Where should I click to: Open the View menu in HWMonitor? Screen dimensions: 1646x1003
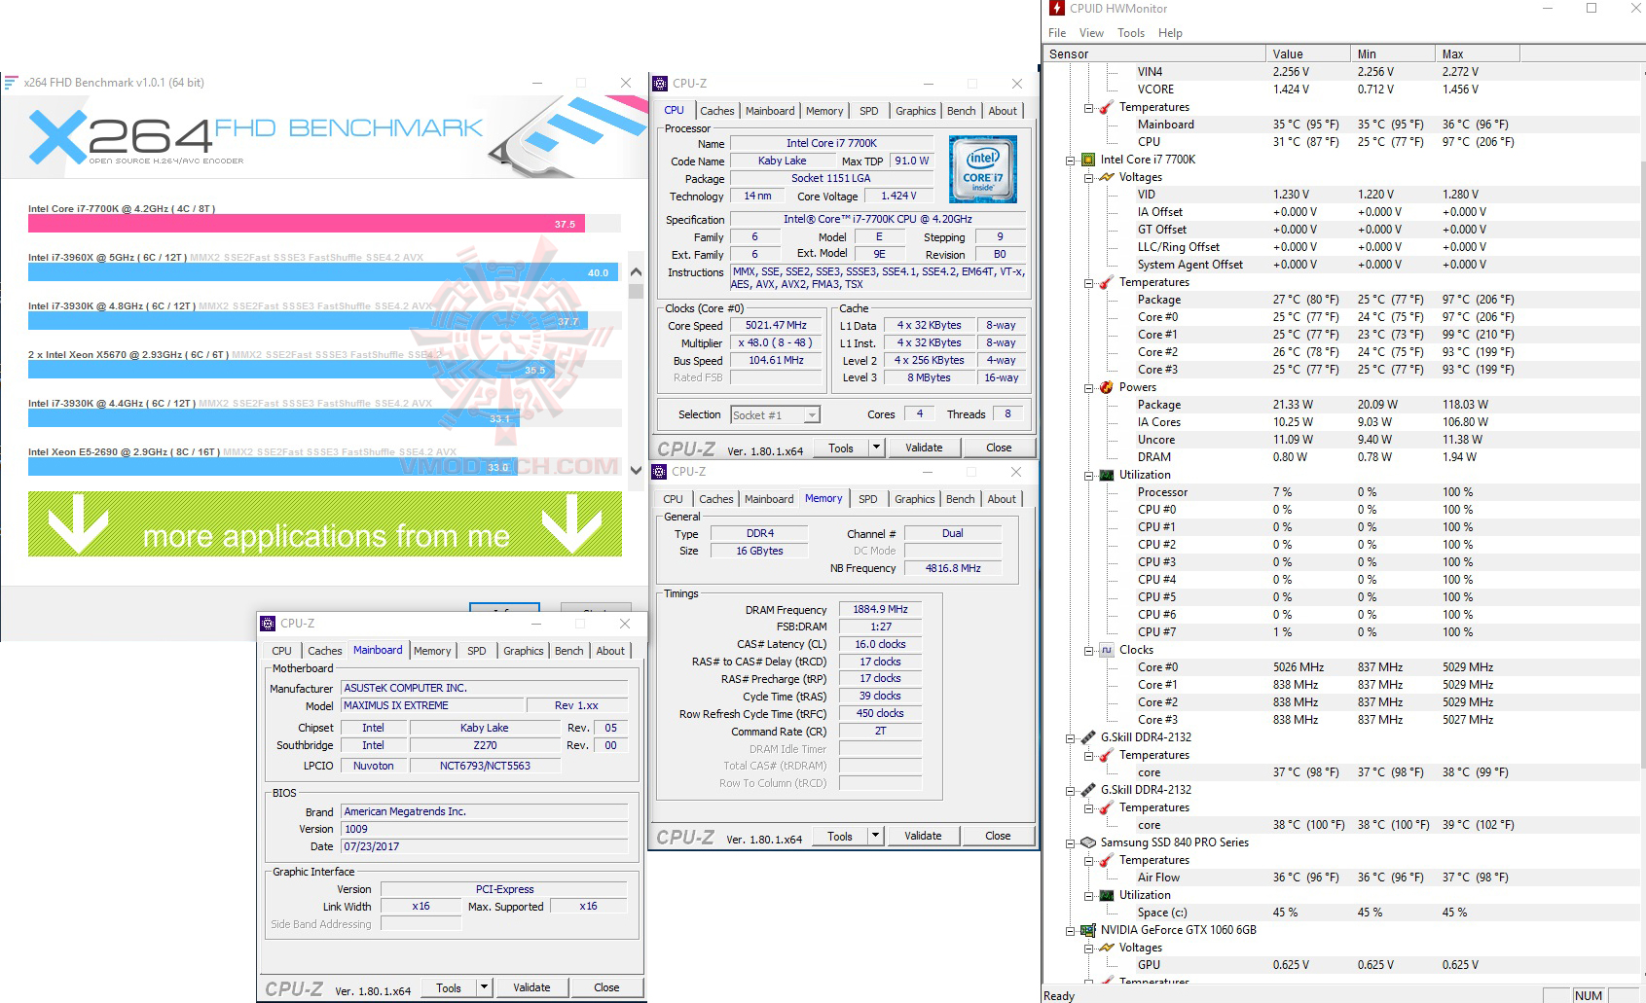click(x=1091, y=32)
